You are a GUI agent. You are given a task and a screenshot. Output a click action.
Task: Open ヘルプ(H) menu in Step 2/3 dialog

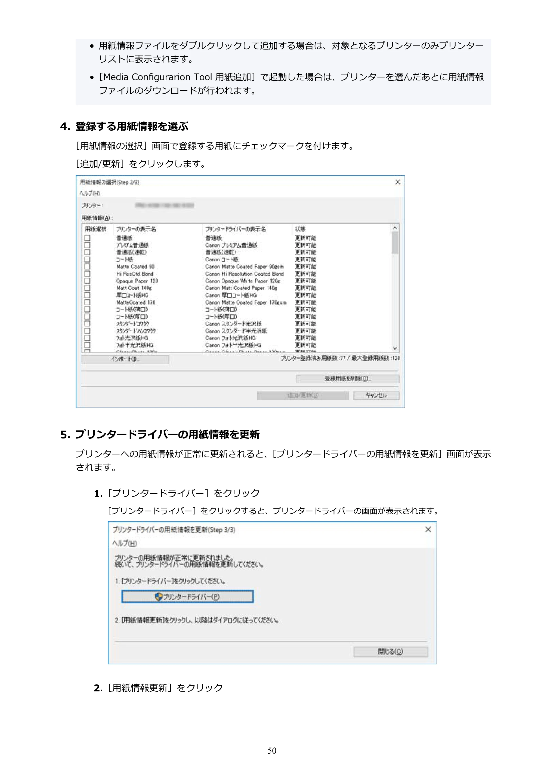tap(89, 194)
